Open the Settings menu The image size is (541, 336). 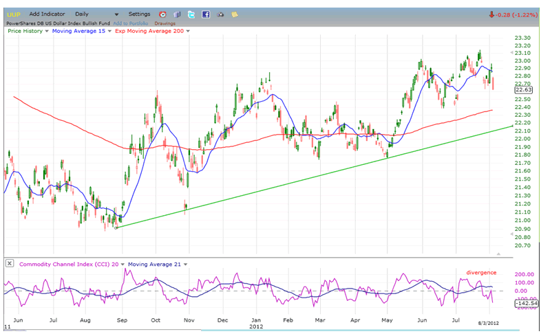point(139,14)
